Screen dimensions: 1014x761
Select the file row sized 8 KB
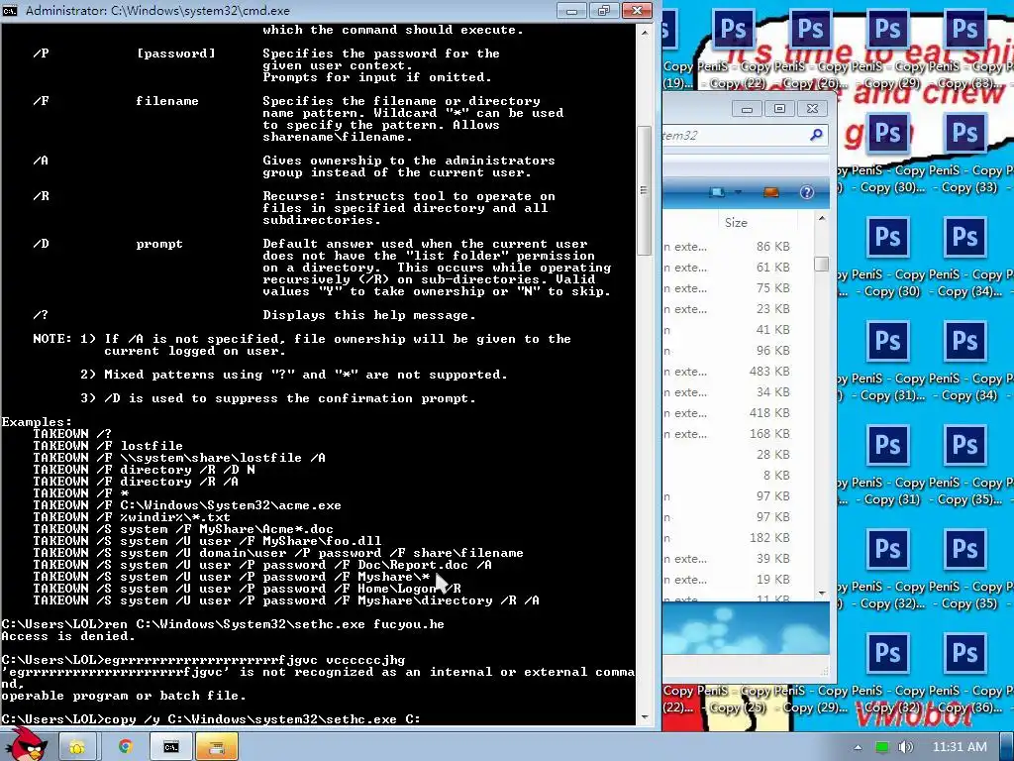pyautogui.click(x=729, y=475)
